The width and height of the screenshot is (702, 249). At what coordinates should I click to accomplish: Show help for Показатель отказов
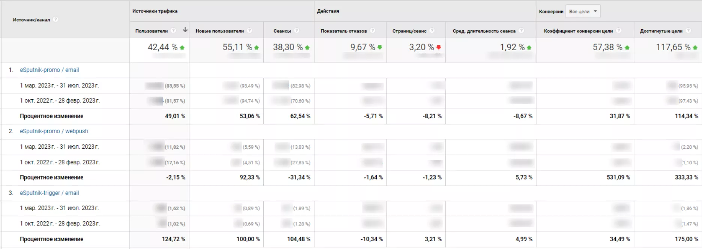tap(373, 31)
